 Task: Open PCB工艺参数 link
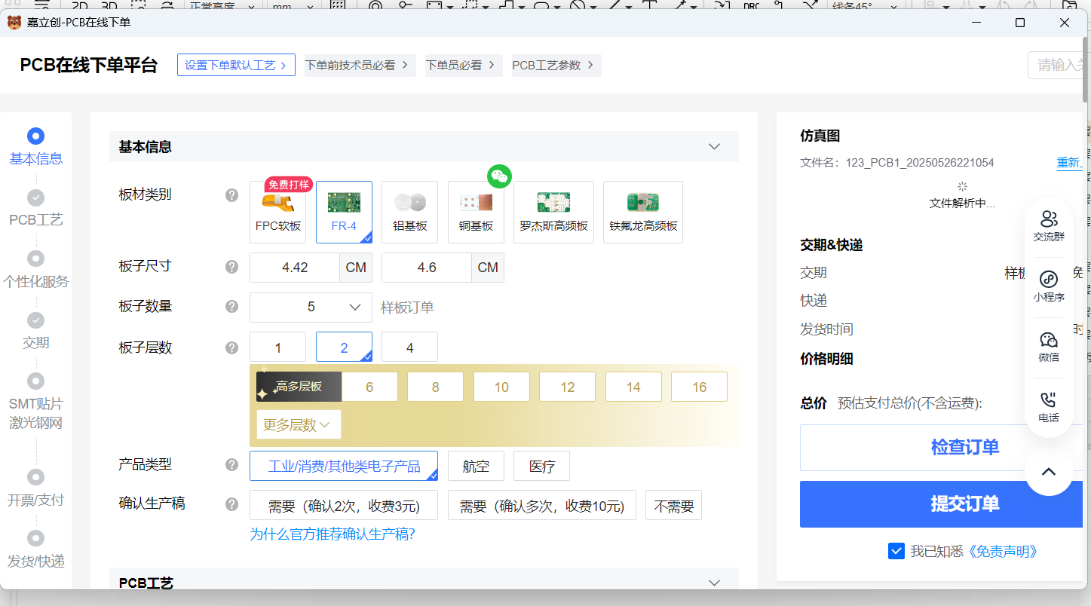556,65
